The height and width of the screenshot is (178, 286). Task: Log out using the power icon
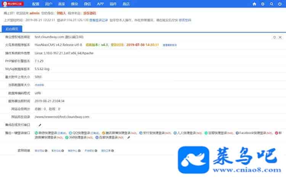tap(280, 4)
